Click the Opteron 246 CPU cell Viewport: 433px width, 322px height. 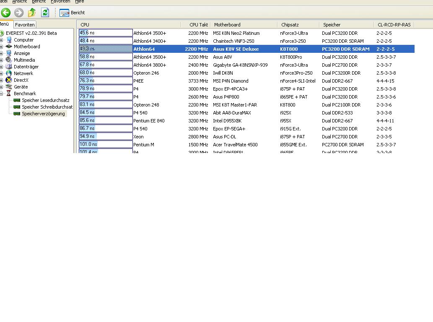click(146, 73)
